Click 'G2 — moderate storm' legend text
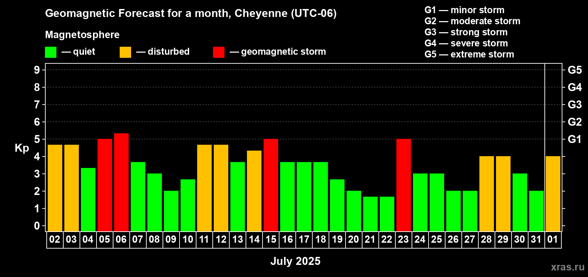This screenshot has width=588, height=277. [x=472, y=21]
